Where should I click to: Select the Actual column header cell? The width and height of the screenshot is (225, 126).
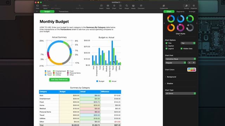coord(90,92)
